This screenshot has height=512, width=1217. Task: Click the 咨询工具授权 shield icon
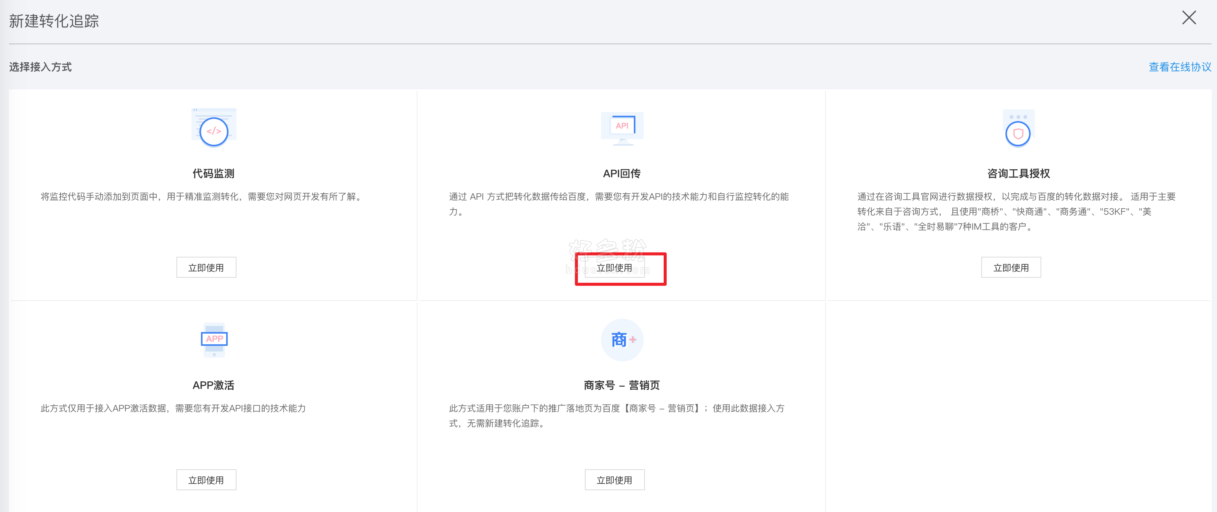pyautogui.click(x=1018, y=128)
